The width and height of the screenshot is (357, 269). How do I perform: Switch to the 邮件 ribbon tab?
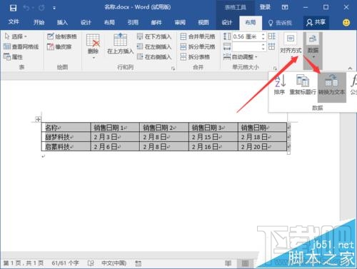[x=156, y=22]
